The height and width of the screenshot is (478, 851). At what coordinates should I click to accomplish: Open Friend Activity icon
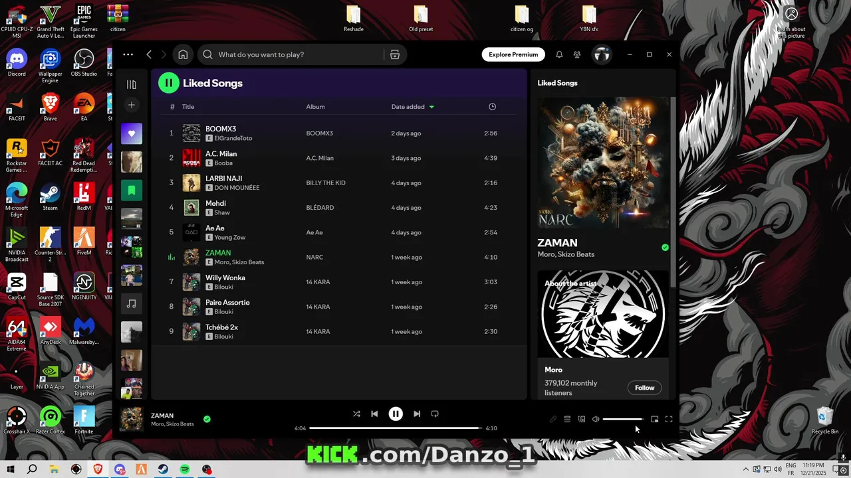576,54
